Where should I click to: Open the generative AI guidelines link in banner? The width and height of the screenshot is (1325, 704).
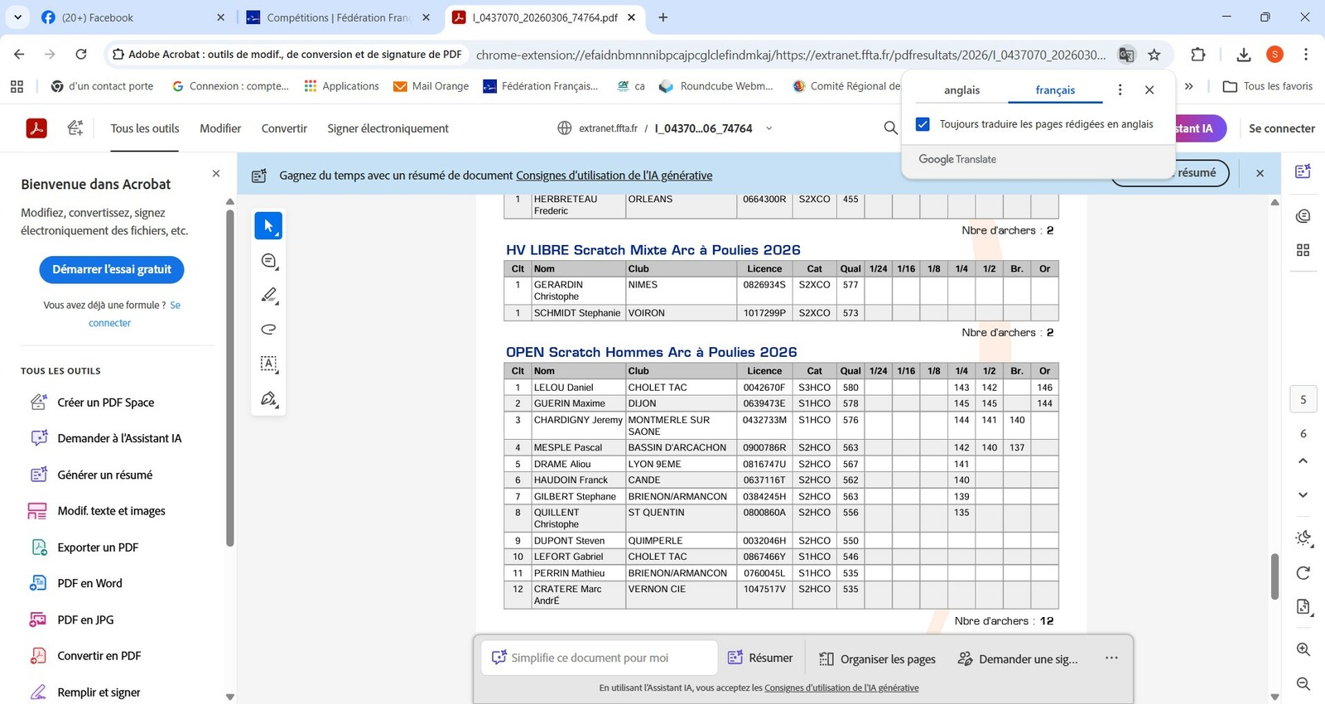click(614, 176)
